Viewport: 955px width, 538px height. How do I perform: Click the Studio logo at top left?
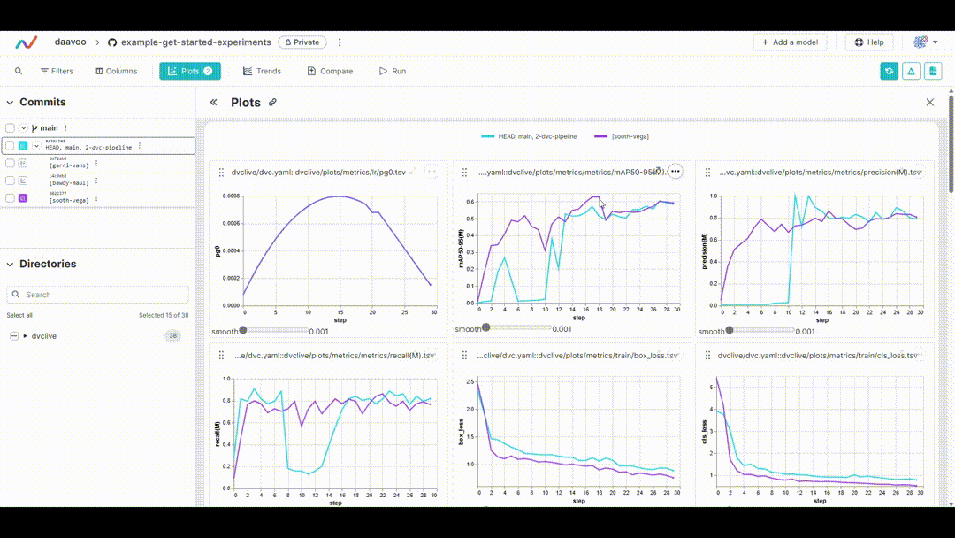[26, 42]
